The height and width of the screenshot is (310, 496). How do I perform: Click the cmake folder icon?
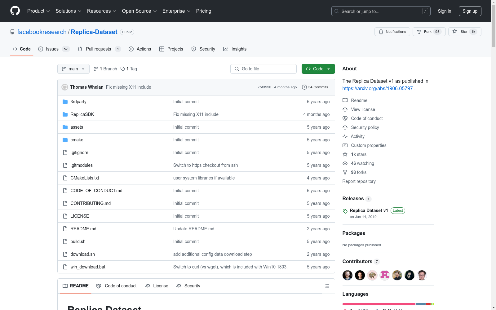click(65, 140)
